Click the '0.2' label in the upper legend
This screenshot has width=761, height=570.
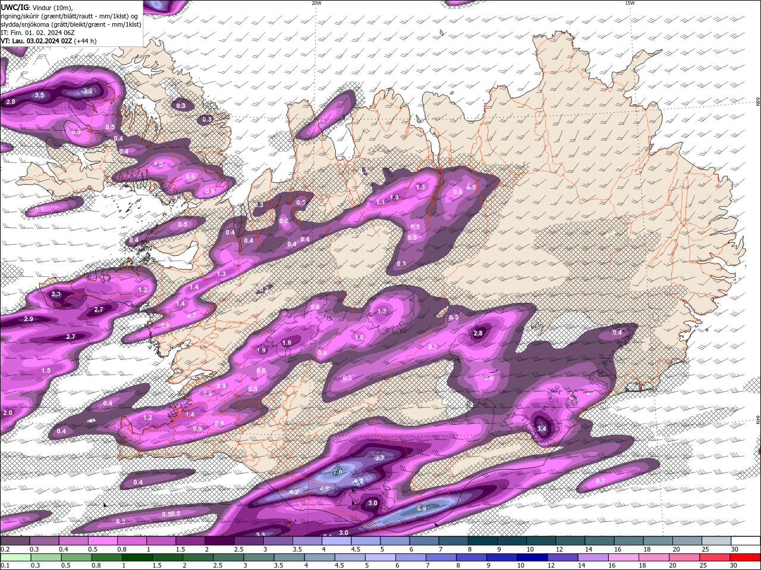pos(5,549)
